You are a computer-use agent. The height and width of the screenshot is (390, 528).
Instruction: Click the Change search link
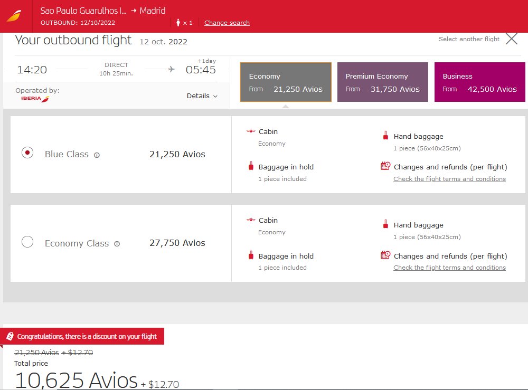[x=227, y=23]
